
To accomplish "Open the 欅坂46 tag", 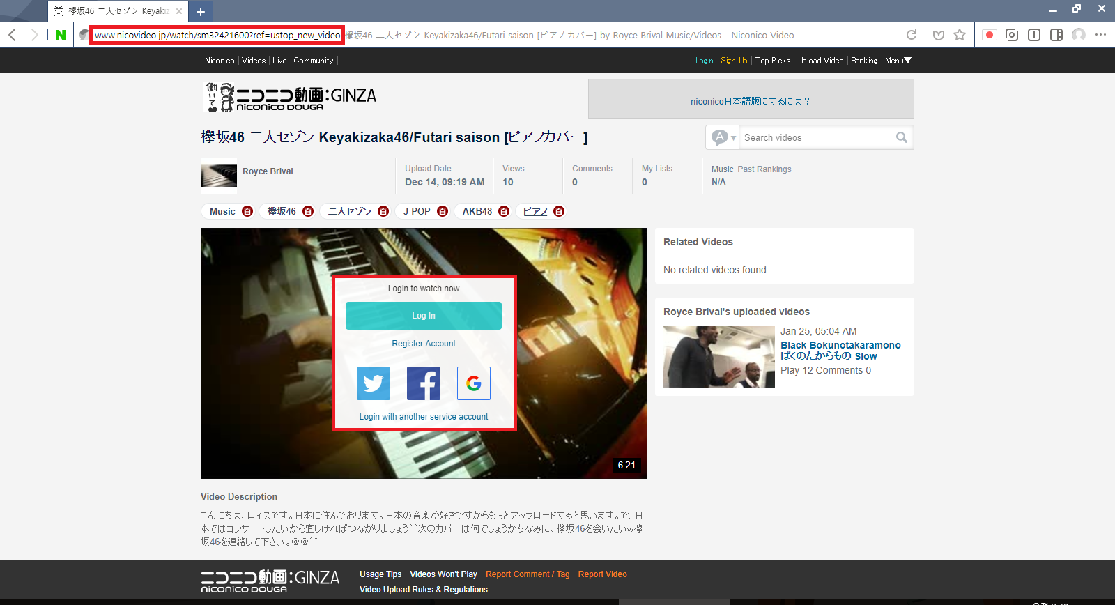I will click(282, 211).
